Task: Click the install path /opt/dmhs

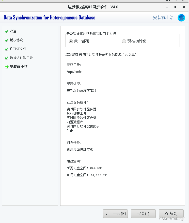Action: click(74, 72)
